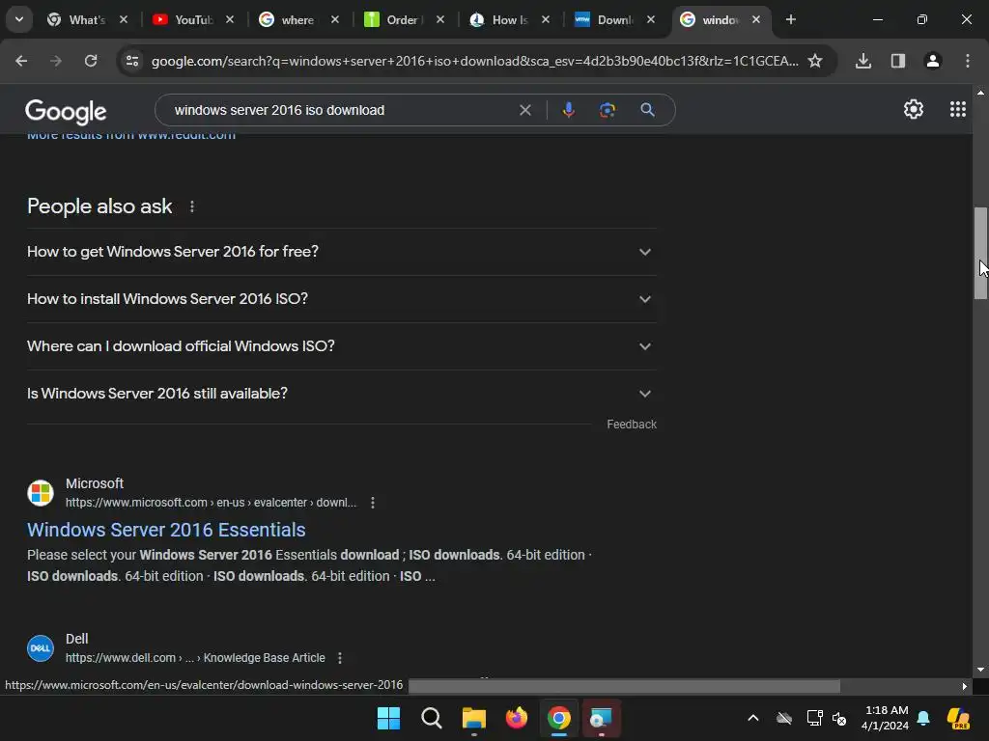Open the dell.com Knowledge Base Article breadcrumb
Image resolution: width=989 pixels, height=741 pixels.
pos(195,658)
